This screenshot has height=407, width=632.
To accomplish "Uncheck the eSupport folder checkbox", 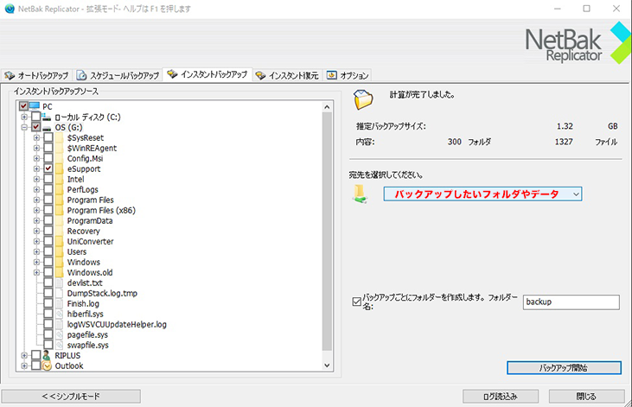I will [x=48, y=169].
